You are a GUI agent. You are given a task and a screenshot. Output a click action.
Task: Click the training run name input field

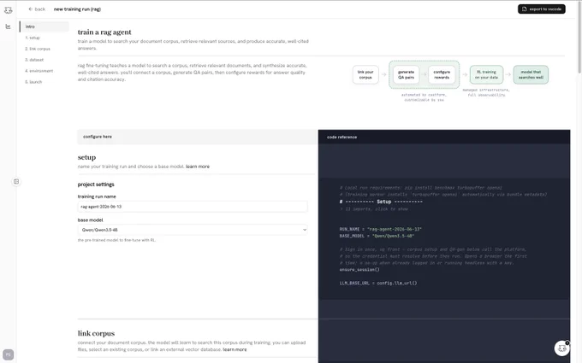[193, 207]
